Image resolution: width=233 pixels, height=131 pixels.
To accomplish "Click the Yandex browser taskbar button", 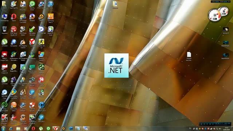I will (56, 128).
